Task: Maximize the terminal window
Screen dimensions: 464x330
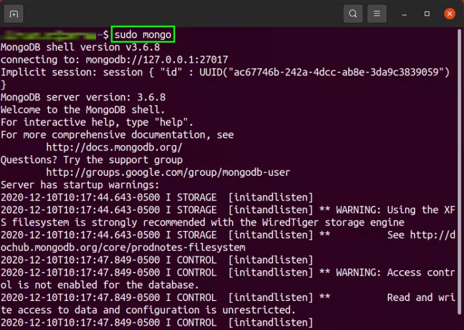Action: 427,13
